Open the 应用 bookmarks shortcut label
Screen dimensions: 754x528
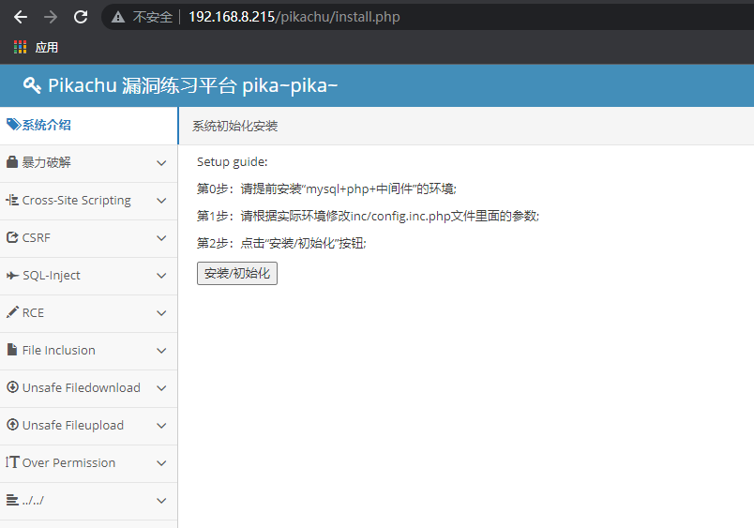click(47, 47)
